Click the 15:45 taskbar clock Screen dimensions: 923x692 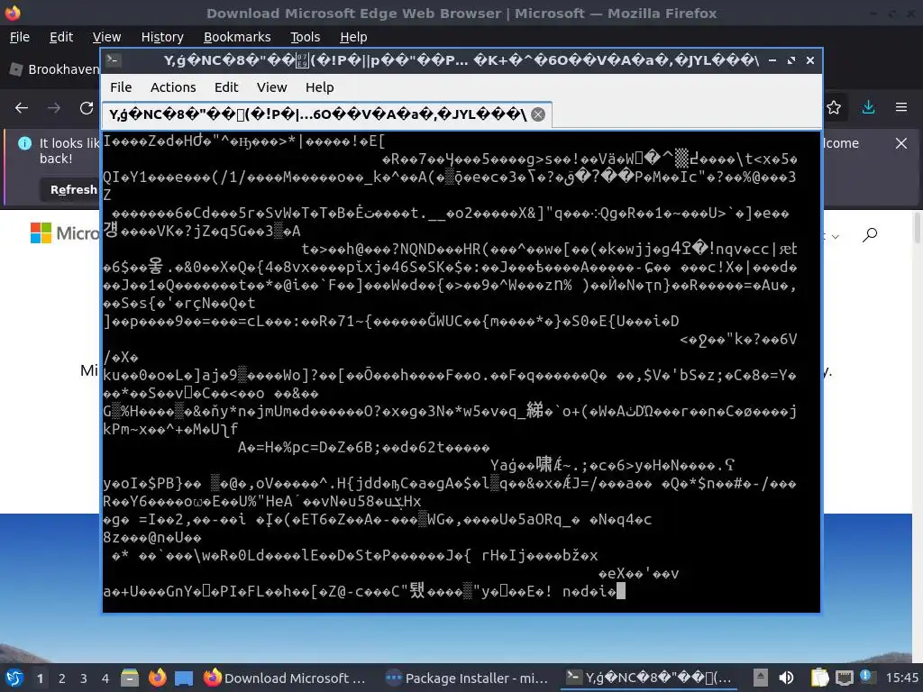click(901, 678)
